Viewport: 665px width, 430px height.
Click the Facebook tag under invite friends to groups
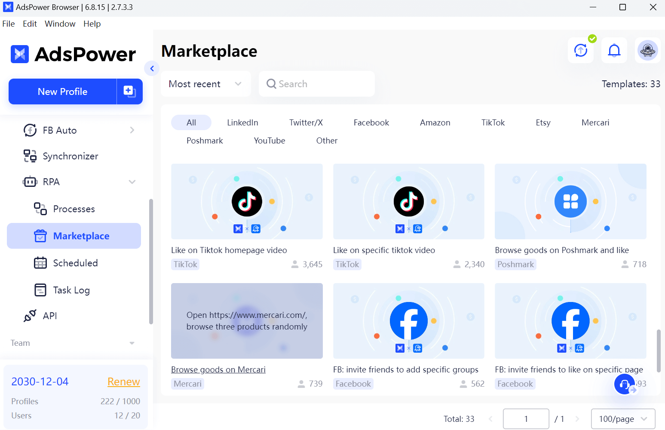[353, 384]
